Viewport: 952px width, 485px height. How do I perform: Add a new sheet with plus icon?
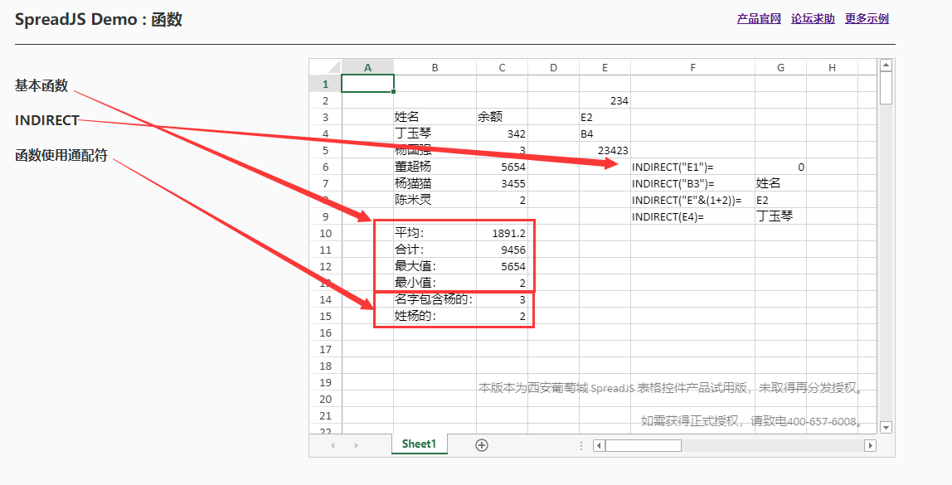[x=482, y=445]
